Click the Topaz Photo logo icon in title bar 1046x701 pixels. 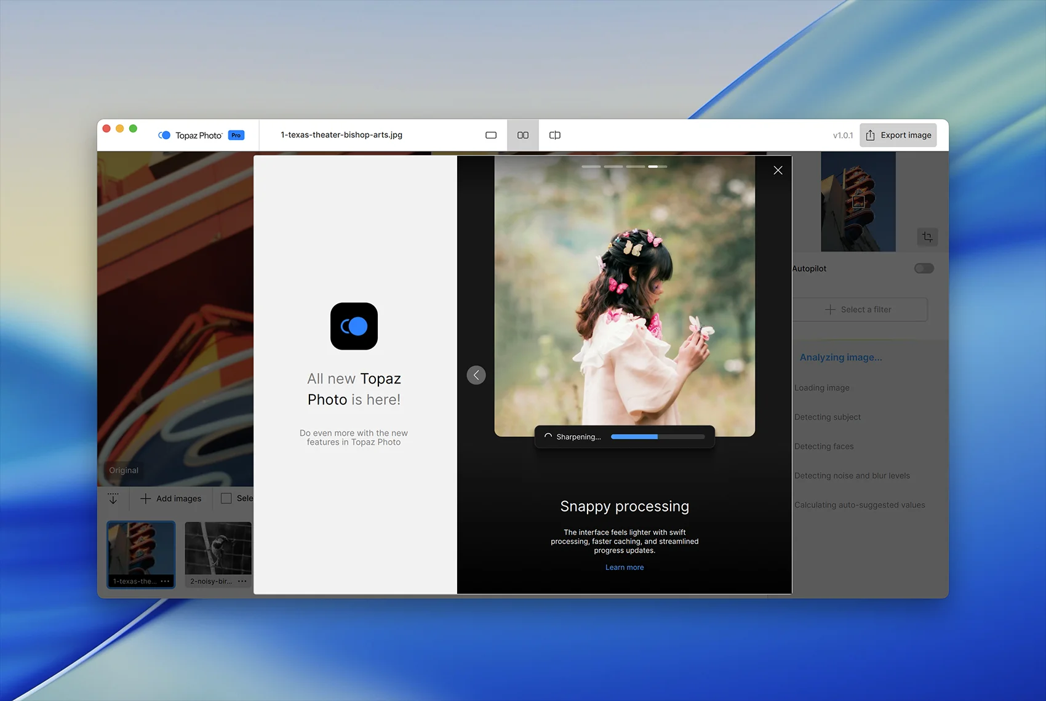(x=164, y=135)
